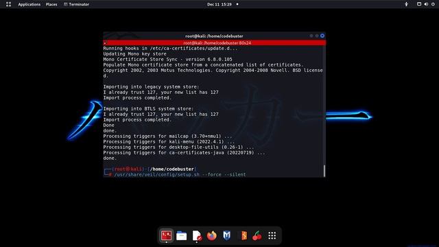
Task: Open the Activities overview icon
Action: (x=8, y=4)
